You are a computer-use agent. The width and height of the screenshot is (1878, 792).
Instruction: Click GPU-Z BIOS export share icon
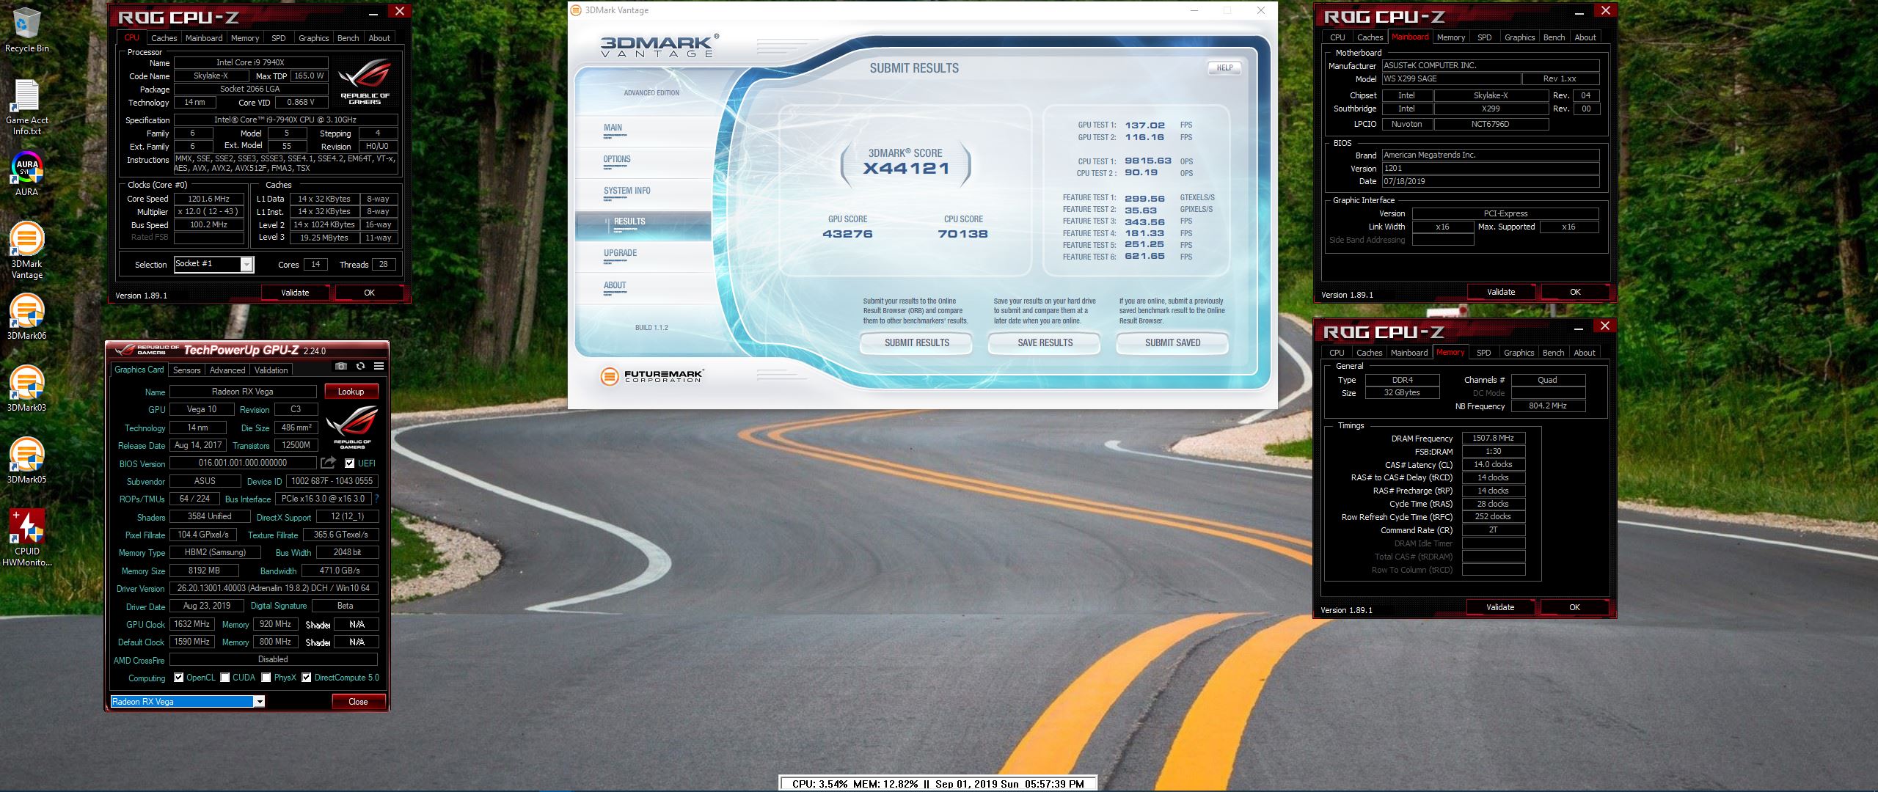328,463
